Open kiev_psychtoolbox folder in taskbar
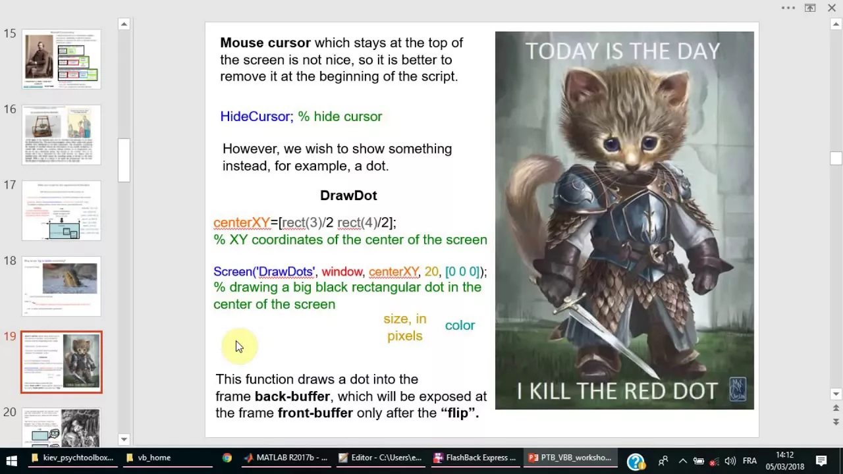 click(x=72, y=458)
